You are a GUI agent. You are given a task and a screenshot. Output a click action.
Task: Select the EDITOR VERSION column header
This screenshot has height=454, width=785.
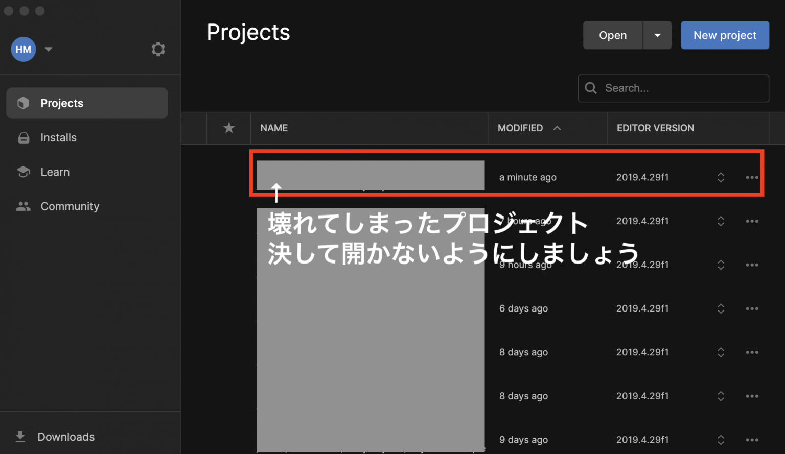(655, 128)
